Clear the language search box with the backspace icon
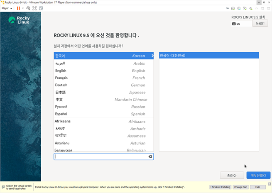The image size is (272, 193). 150,156
